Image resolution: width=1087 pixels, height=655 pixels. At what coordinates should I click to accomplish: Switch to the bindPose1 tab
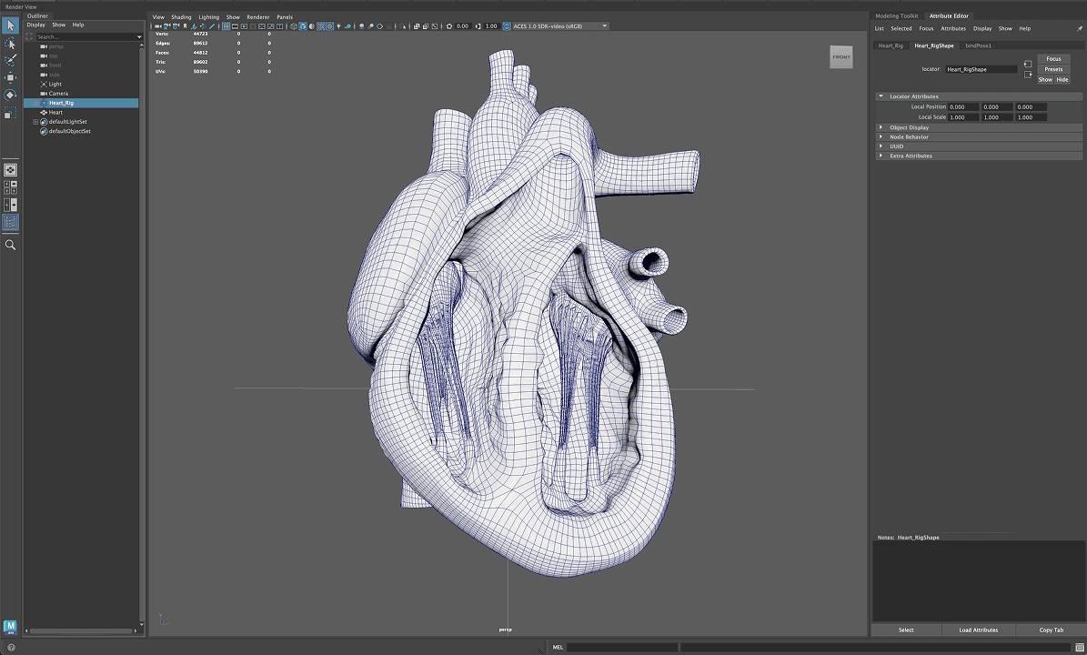[980, 45]
